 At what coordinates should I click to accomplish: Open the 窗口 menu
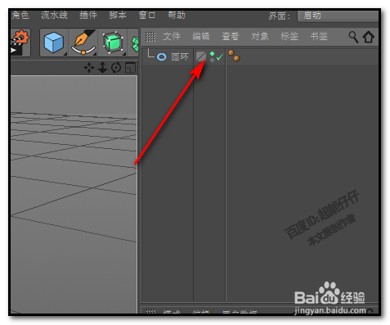(x=147, y=15)
